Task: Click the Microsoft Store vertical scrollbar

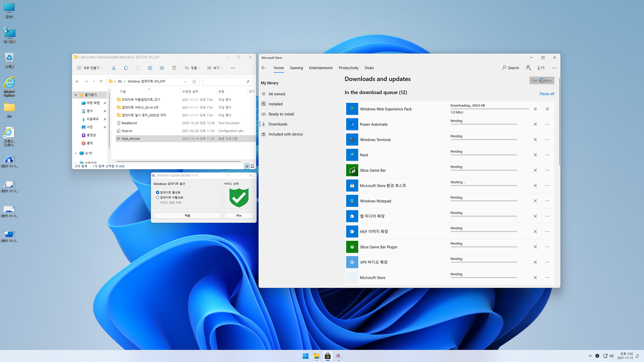Action: coord(559,122)
